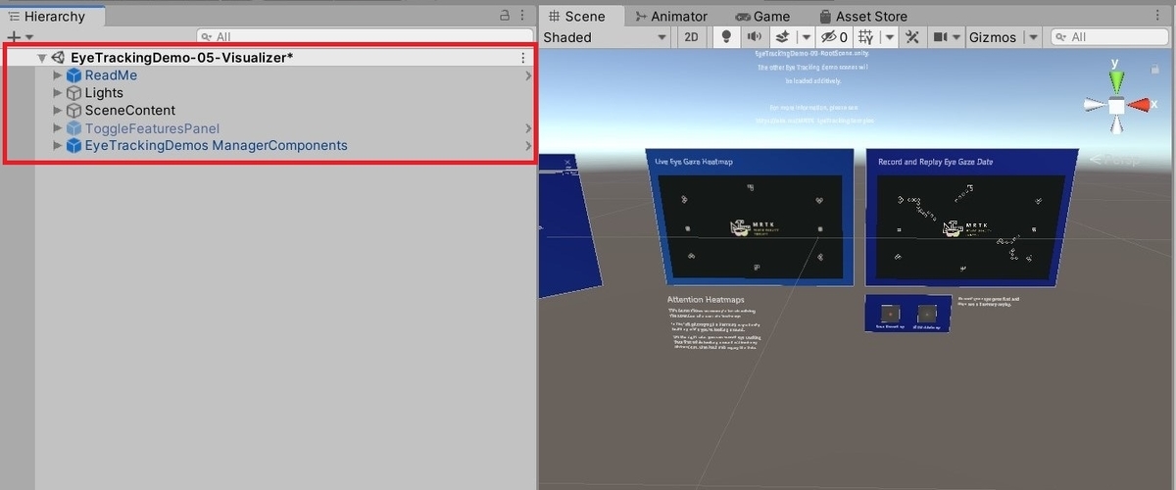
Task: Click red X axis cone on gizmo
Action: pos(1139,106)
